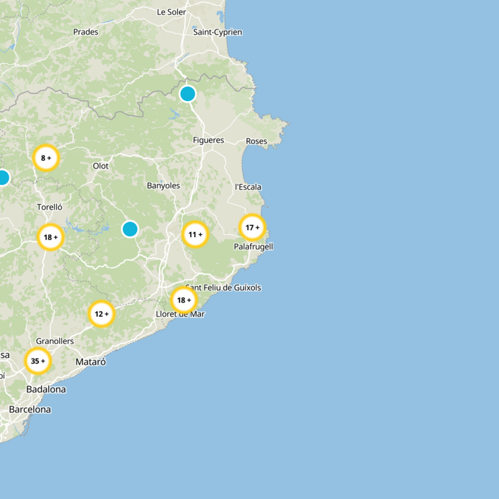
Task: Open the 18+ cluster marker below Torelló
Action: pos(51,237)
